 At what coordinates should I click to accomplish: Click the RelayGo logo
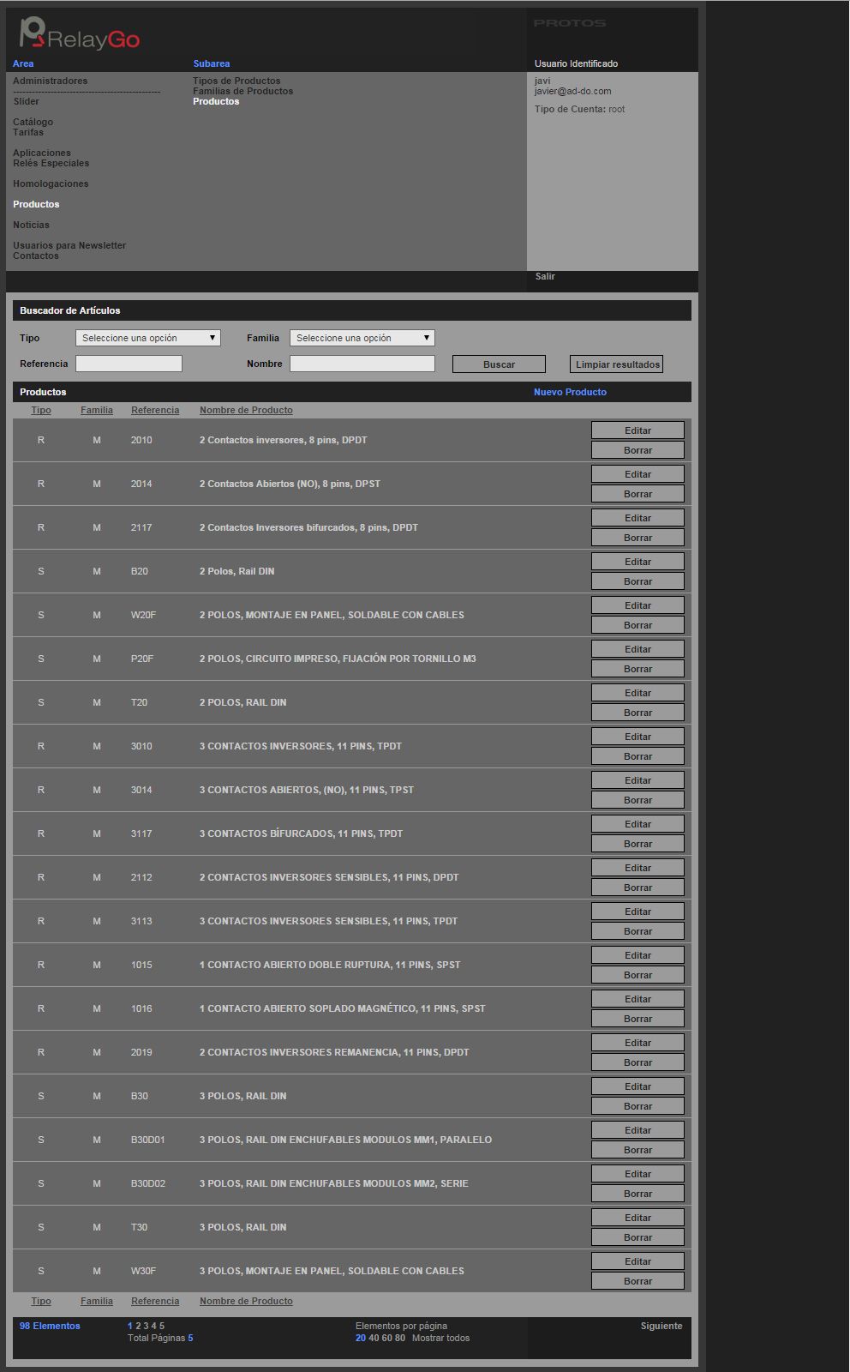[79, 35]
